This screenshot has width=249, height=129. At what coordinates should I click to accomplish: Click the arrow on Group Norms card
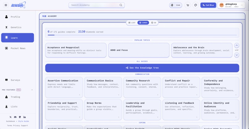click(x=119, y=117)
